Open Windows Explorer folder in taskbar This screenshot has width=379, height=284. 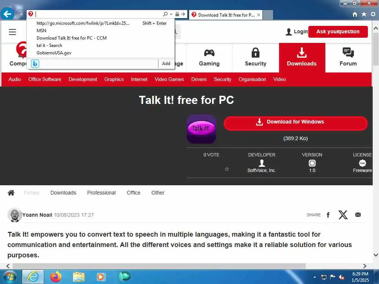click(79, 277)
